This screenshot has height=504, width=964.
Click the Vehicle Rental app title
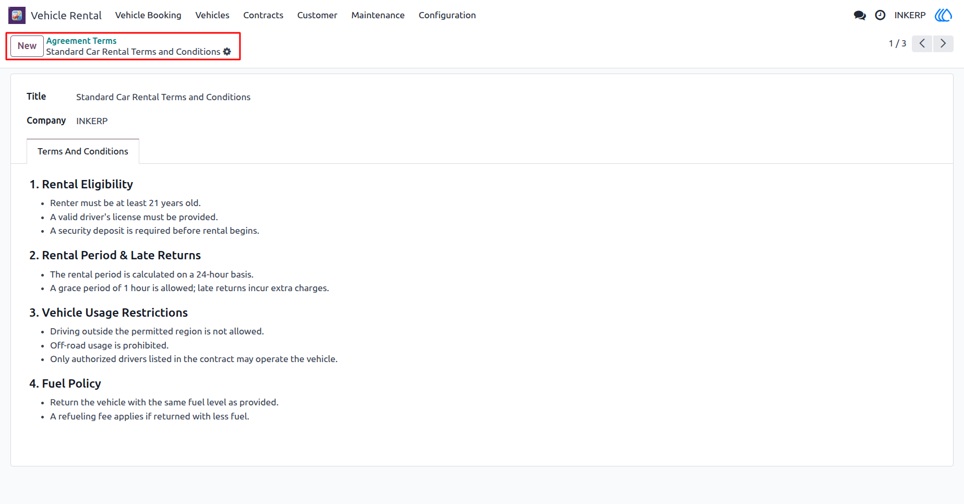coord(66,16)
